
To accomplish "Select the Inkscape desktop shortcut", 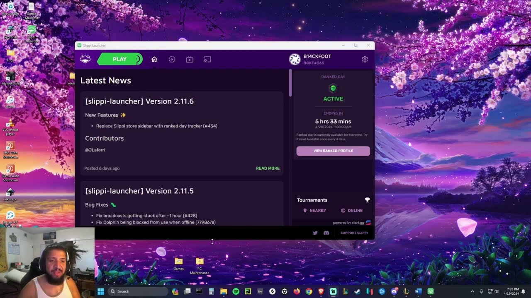I will pyautogui.click(x=10, y=195).
